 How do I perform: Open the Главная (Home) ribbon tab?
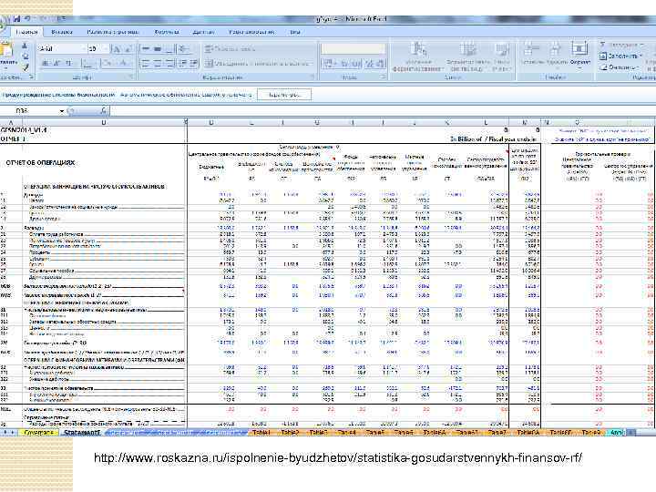tap(26, 32)
